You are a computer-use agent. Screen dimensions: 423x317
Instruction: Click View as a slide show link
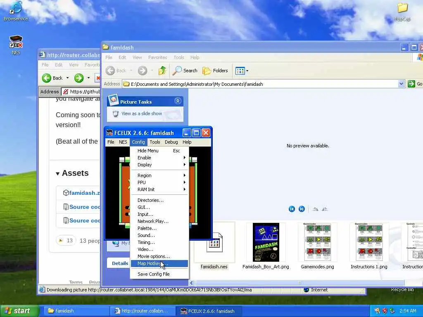click(x=141, y=114)
